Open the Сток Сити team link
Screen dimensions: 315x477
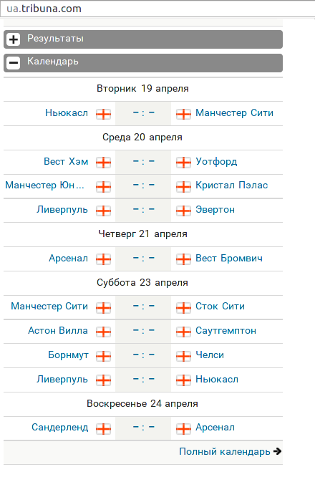click(x=220, y=306)
